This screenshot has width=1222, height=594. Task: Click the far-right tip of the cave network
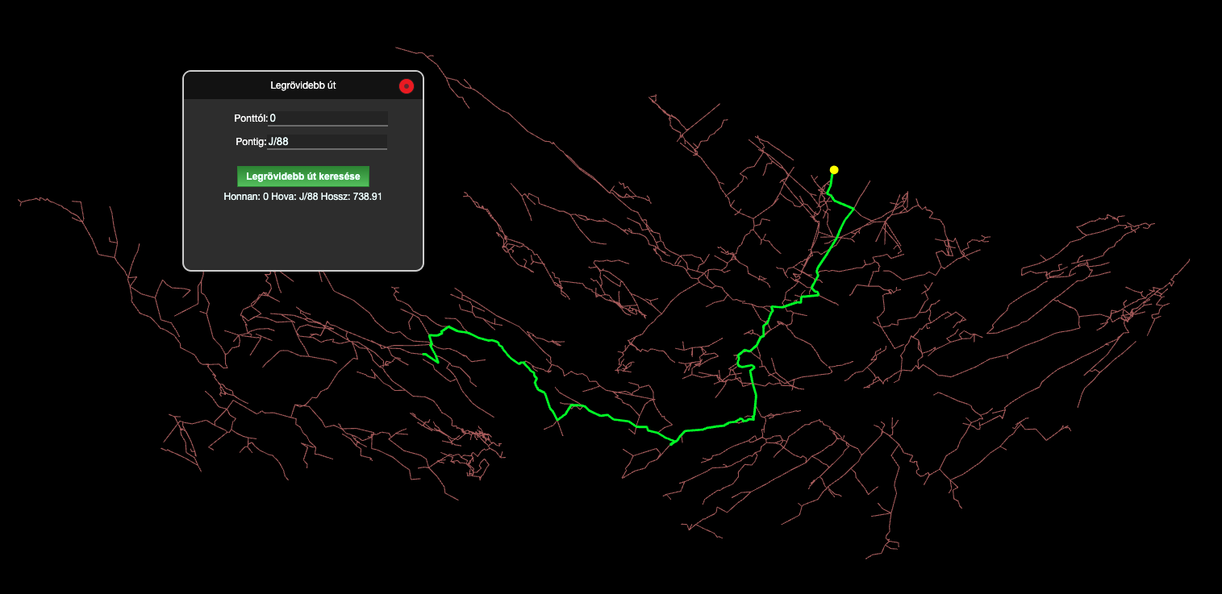1189,260
